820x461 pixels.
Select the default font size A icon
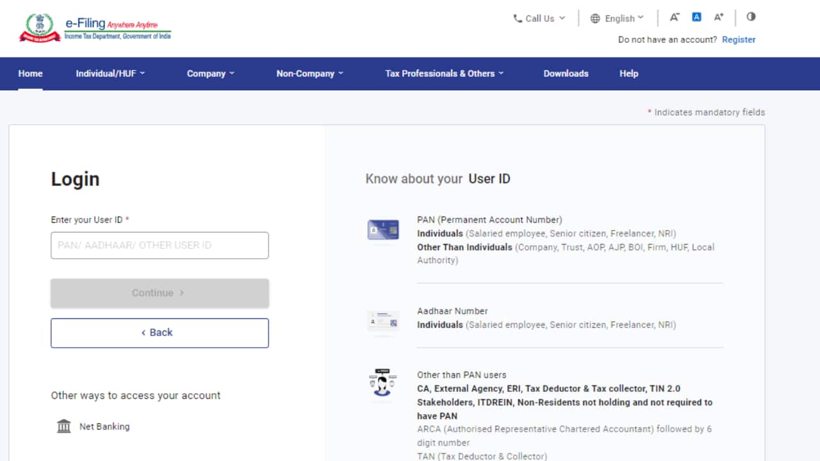696,17
